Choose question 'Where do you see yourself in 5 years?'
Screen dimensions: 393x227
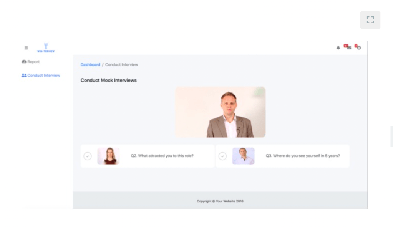click(303, 156)
